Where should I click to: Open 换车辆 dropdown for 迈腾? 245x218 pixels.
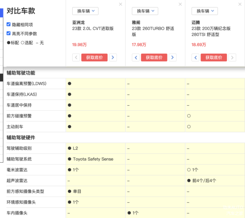(x=204, y=11)
